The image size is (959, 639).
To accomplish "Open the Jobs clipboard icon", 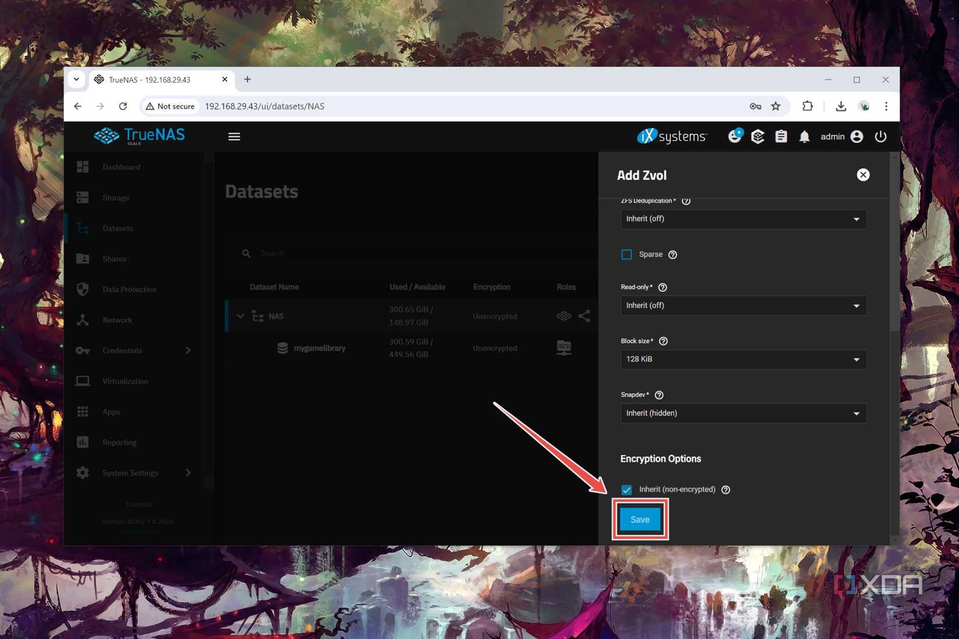I will [x=781, y=137].
